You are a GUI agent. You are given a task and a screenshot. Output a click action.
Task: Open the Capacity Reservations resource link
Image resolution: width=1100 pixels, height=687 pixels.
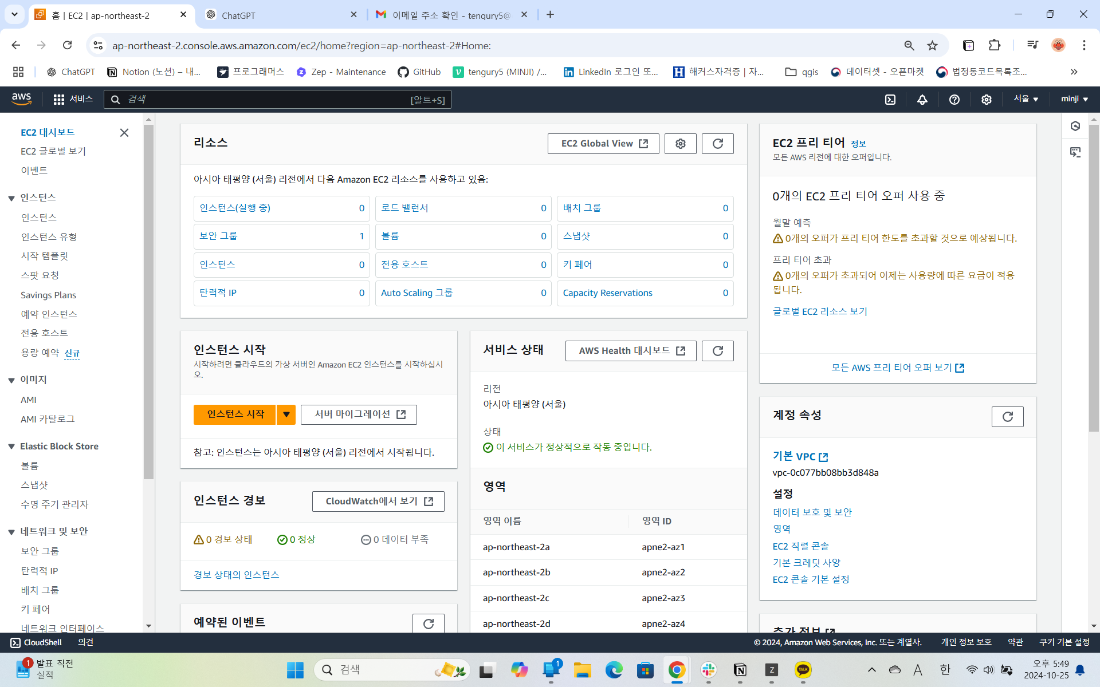pos(608,293)
